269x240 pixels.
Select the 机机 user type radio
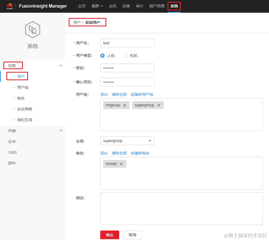[x=125, y=56]
